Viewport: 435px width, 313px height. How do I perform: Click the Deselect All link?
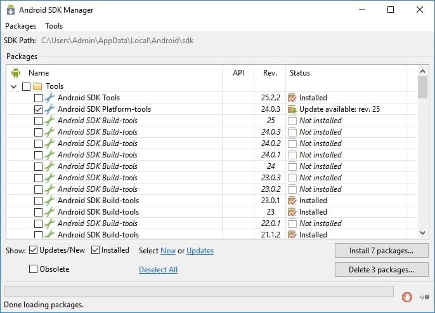(x=158, y=270)
